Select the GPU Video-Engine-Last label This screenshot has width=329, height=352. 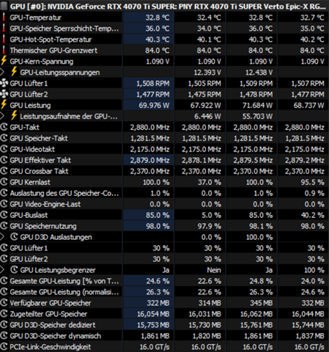pos(45,205)
